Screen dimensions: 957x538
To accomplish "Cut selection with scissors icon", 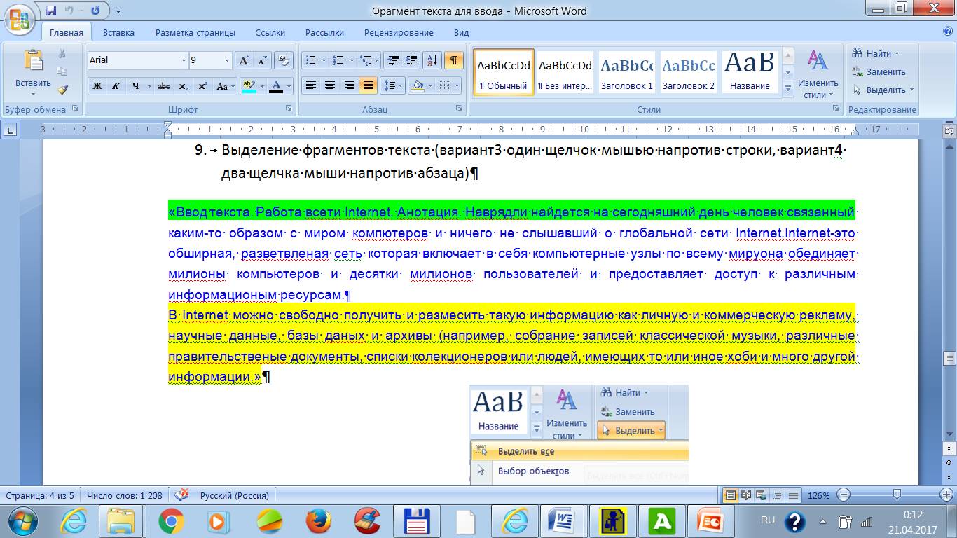I will [62, 54].
